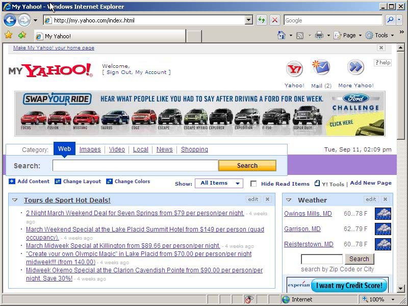Switch to Local search category
This screenshot has width=408, height=306.
coord(141,149)
